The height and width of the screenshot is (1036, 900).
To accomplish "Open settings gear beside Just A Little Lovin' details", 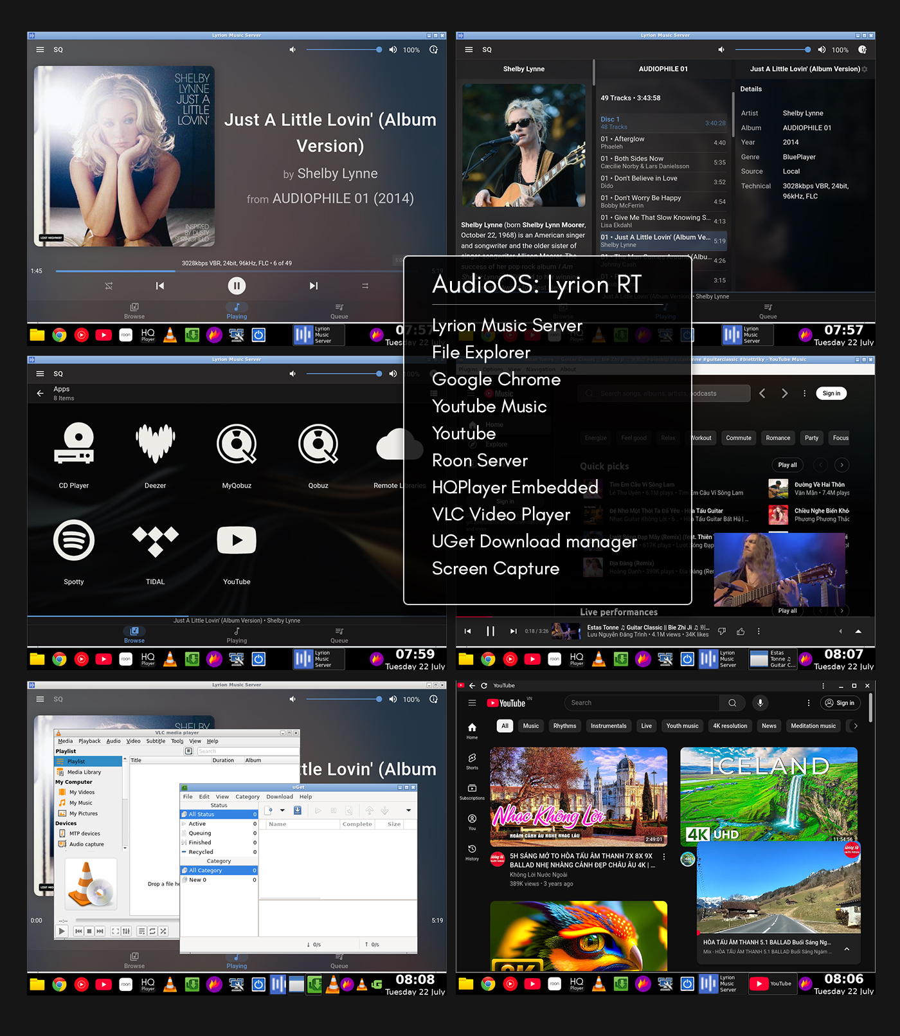I will [x=865, y=69].
